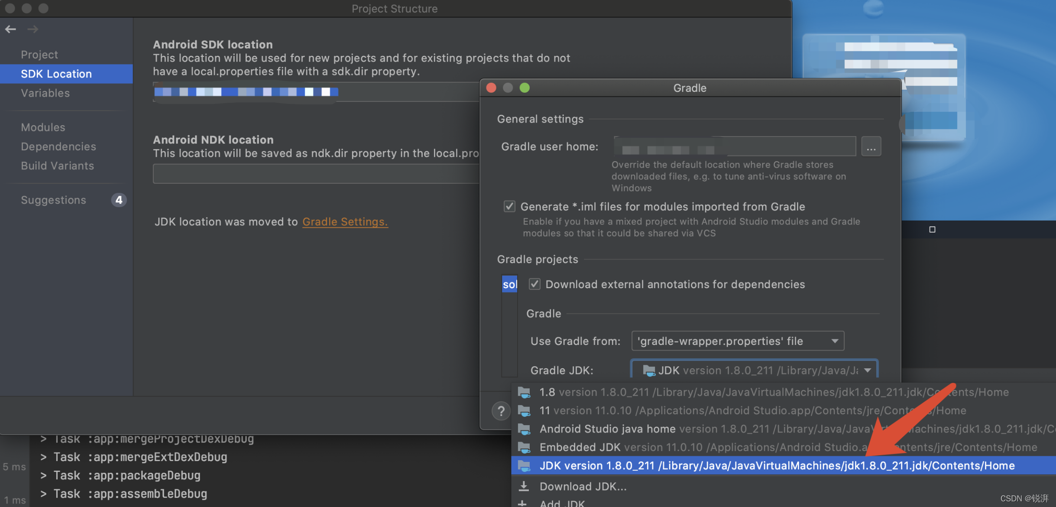Screen dimensions: 1056x507
Task: Switch to the Variables section
Action: pos(45,93)
